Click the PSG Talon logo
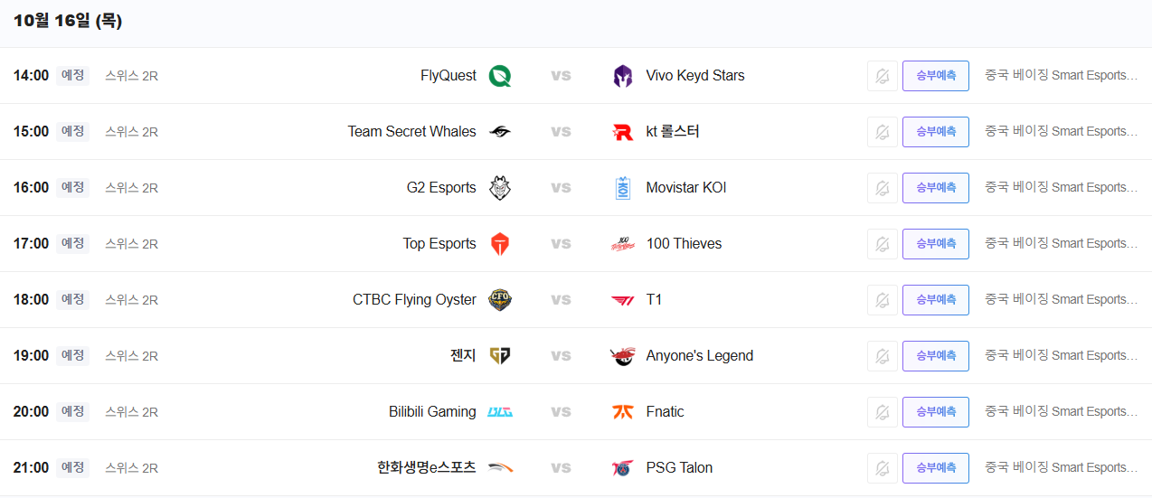Viewport: 1152px width, 498px height. pos(623,468)
